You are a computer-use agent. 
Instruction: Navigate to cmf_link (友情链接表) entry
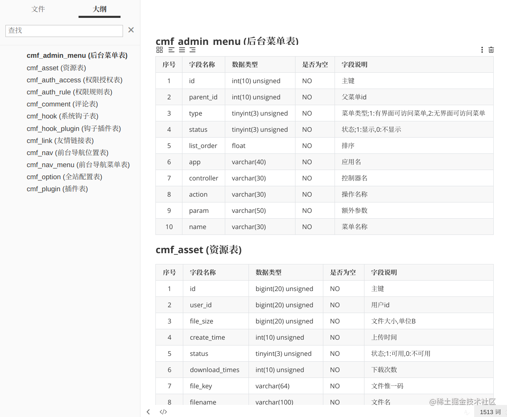[x=60, y=141]
